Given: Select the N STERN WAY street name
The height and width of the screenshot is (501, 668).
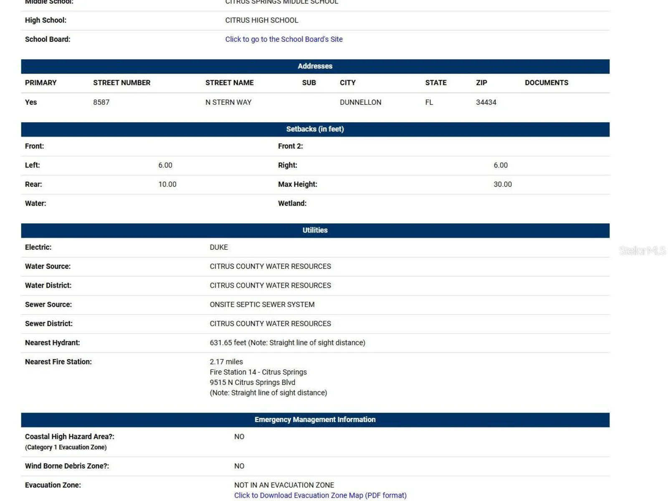Looking at the screenshot, I should pyautogui.click(x=228, y=102).
